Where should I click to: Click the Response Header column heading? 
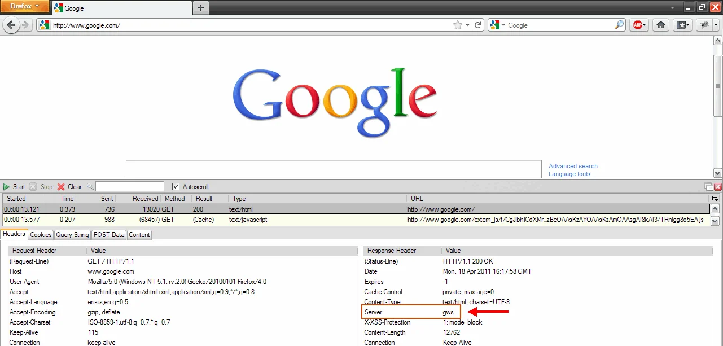point(403,251)
